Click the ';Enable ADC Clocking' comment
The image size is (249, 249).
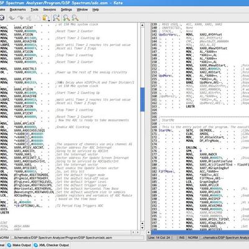tap(72, 127)
